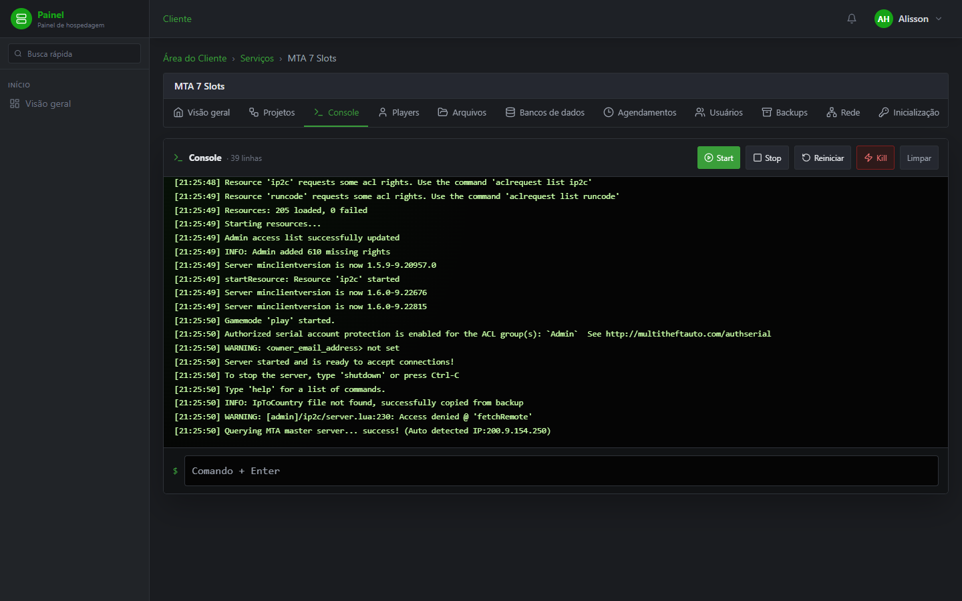This screenshot has height=601, width=962.
Task: Stop the server with the Stop button
Action: 767,158
